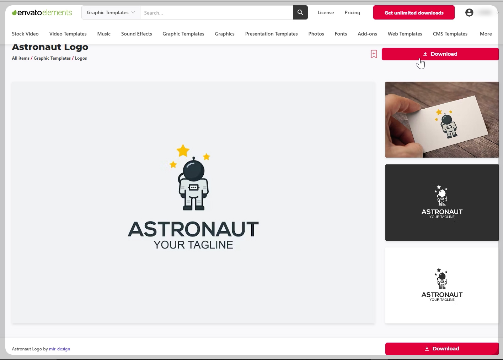Screen dimensions: 503x360
Task: Go to Stock Video category
Action: (25, 34)
